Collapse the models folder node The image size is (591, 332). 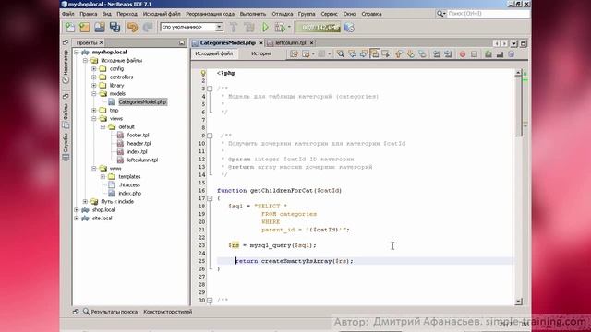tap(94, 93)
